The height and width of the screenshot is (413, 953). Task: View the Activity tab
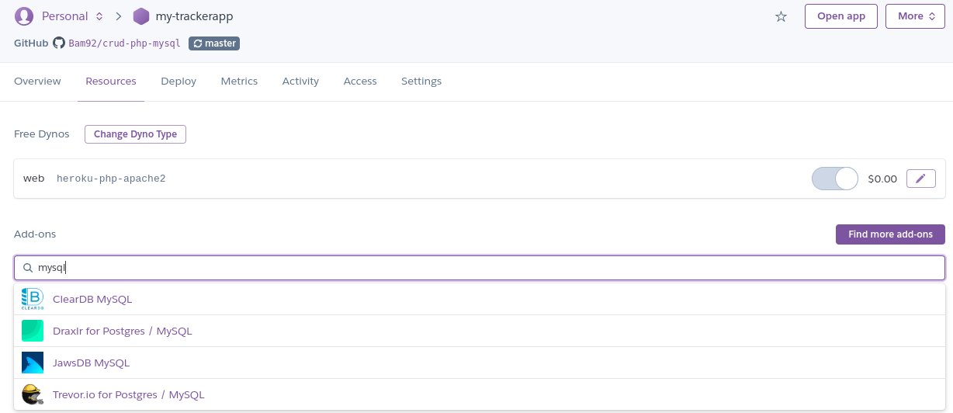(x=300, y=81)
